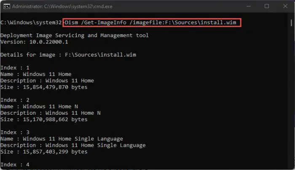Minimize the Command Prompt window

[249, 6]
